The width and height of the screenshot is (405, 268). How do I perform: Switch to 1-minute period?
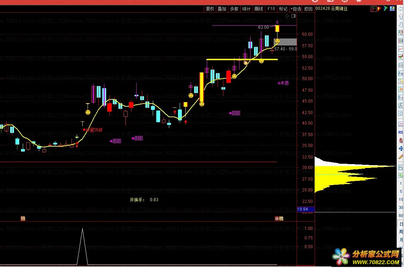pos(401,183)
